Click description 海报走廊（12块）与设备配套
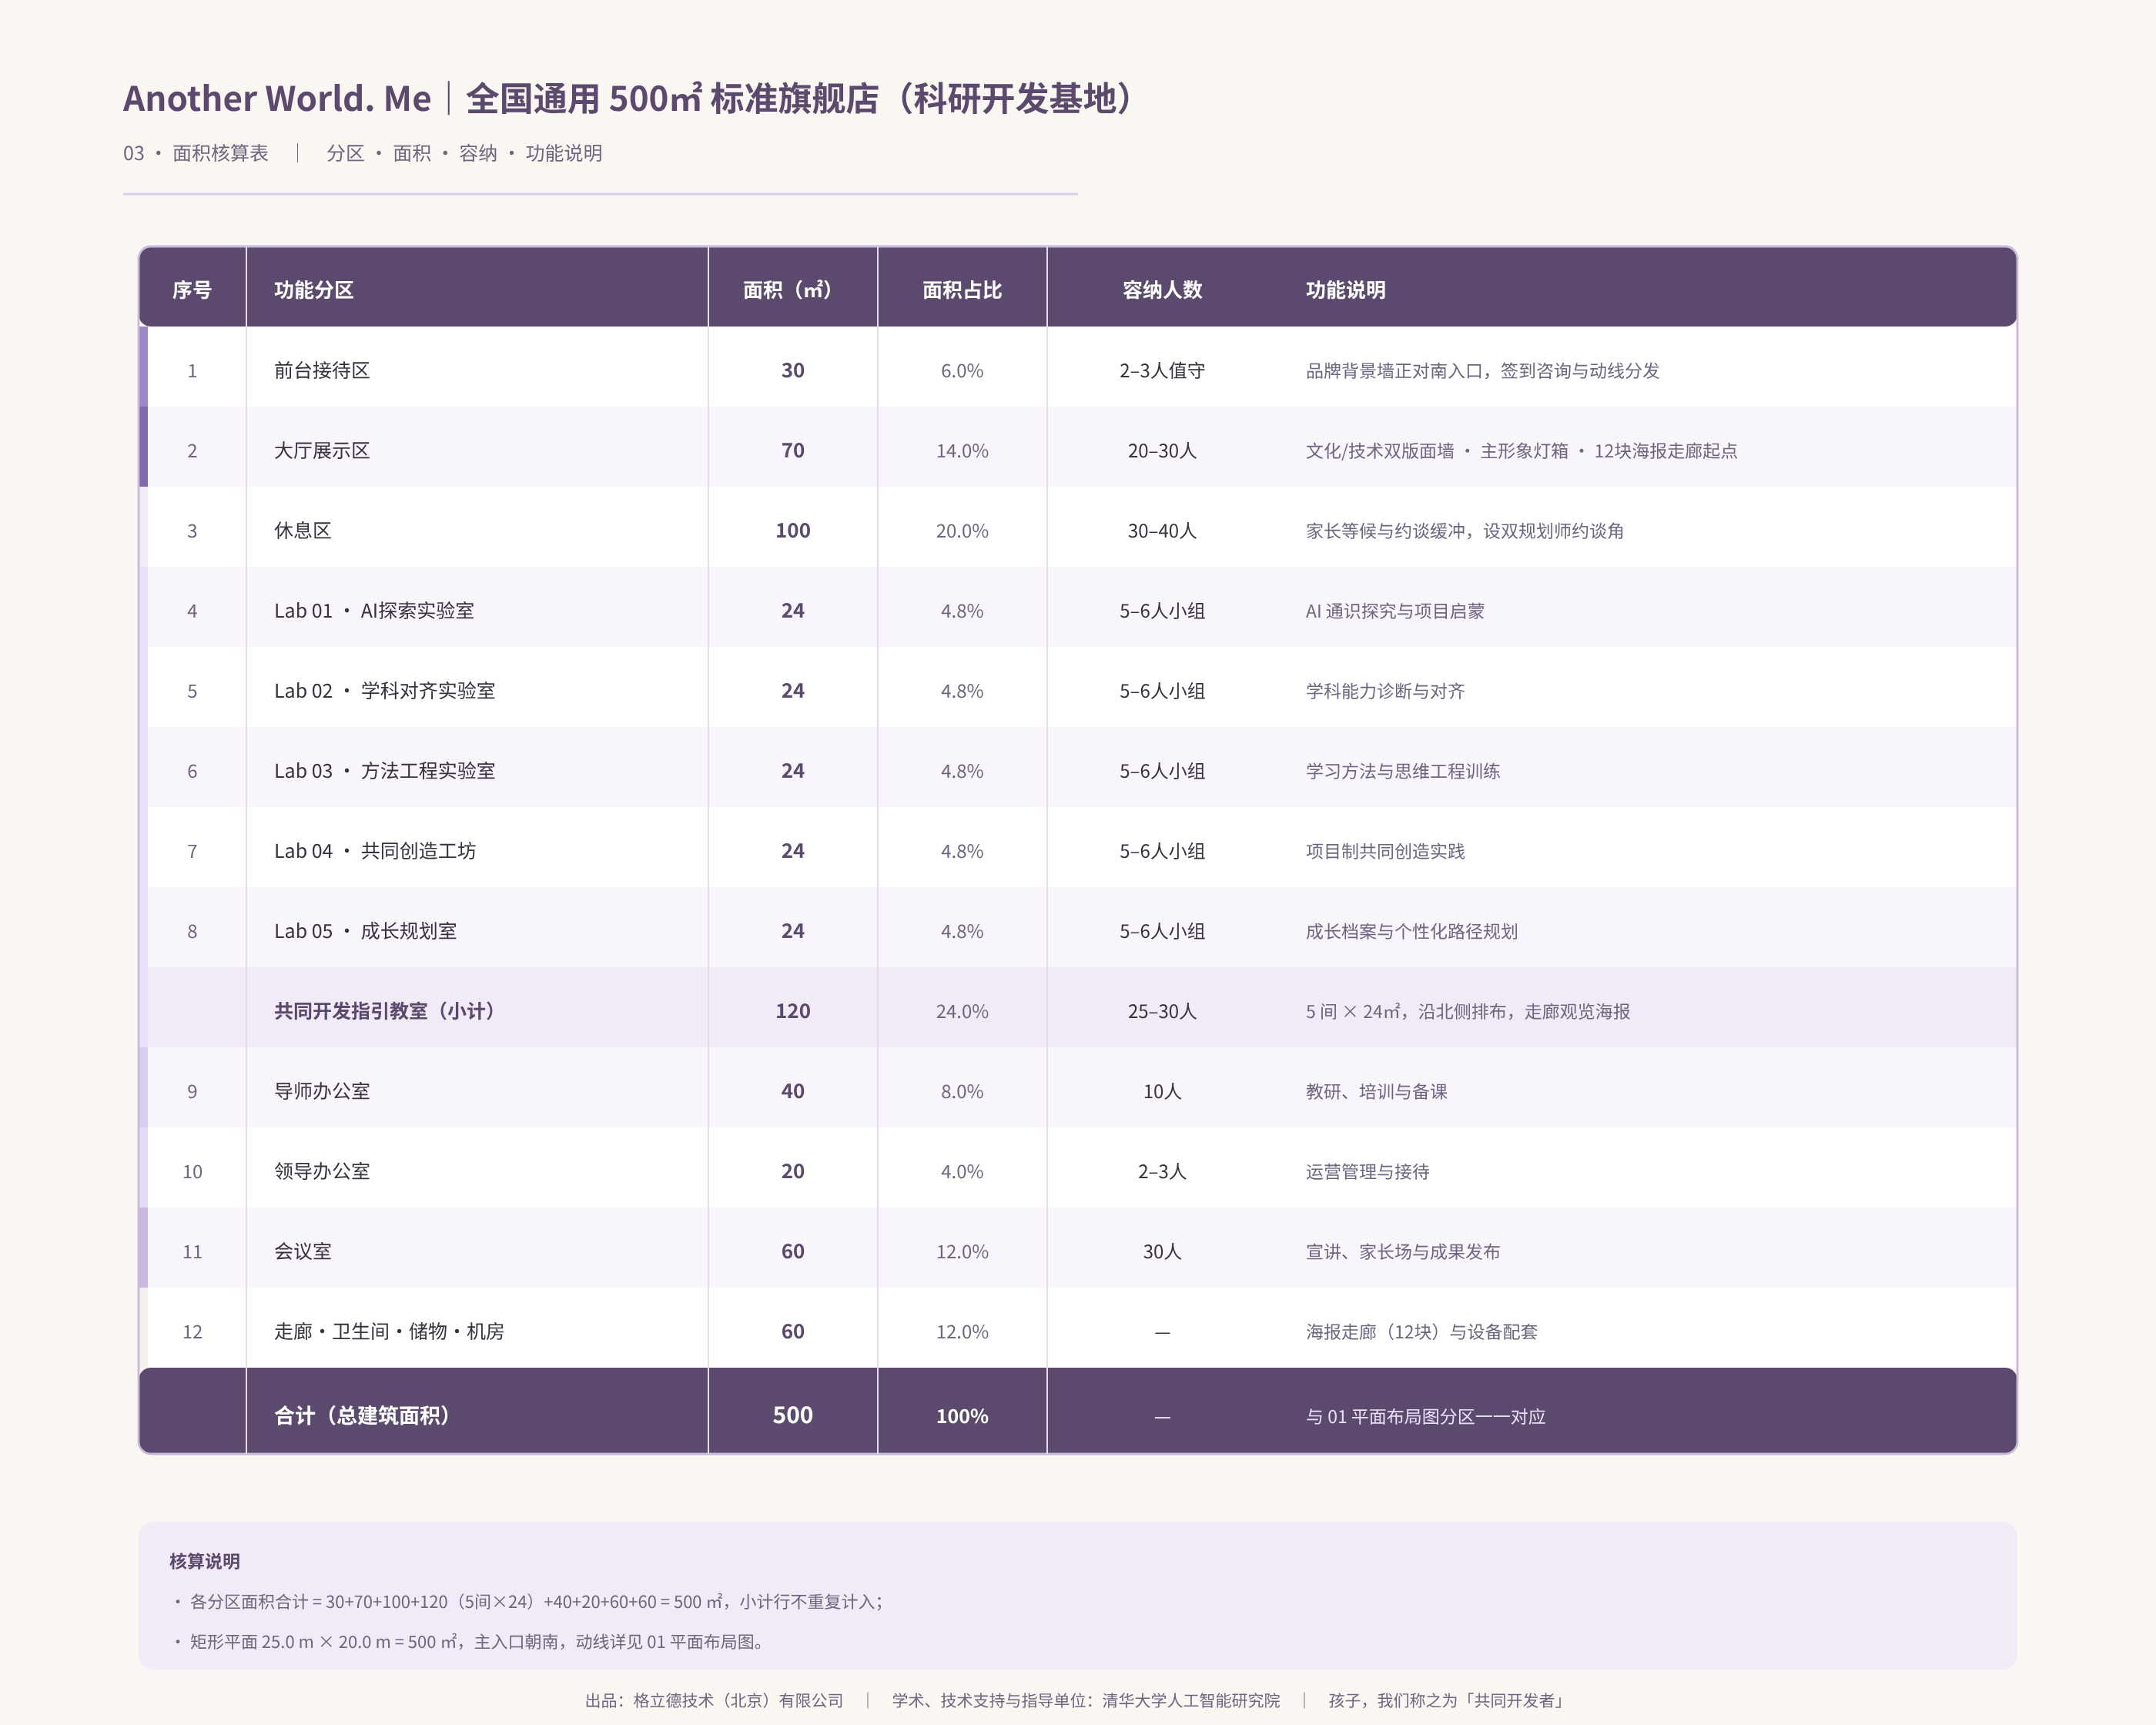This screenshot has height=1725, width=2156. coord(1422,1331)
